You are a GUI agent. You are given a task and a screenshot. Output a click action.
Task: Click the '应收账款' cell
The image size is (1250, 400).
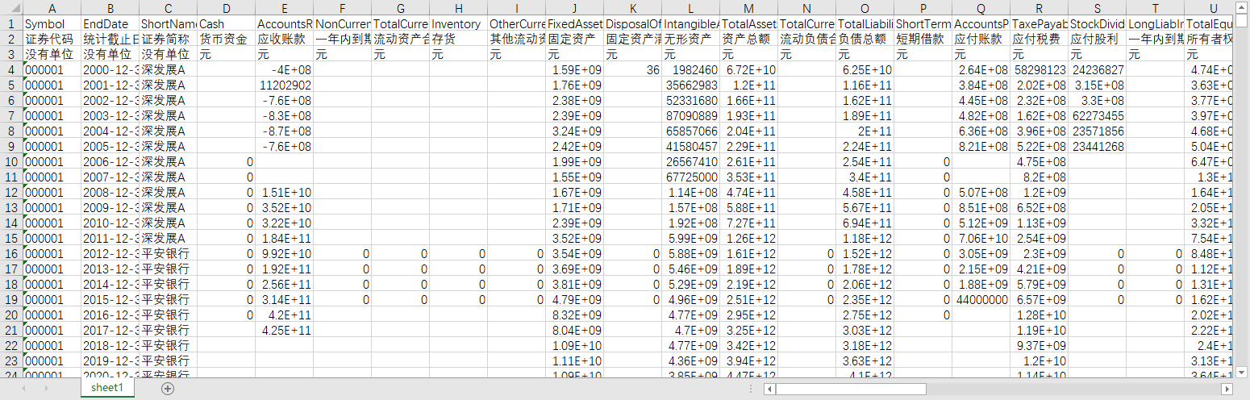tap(284, 40)
